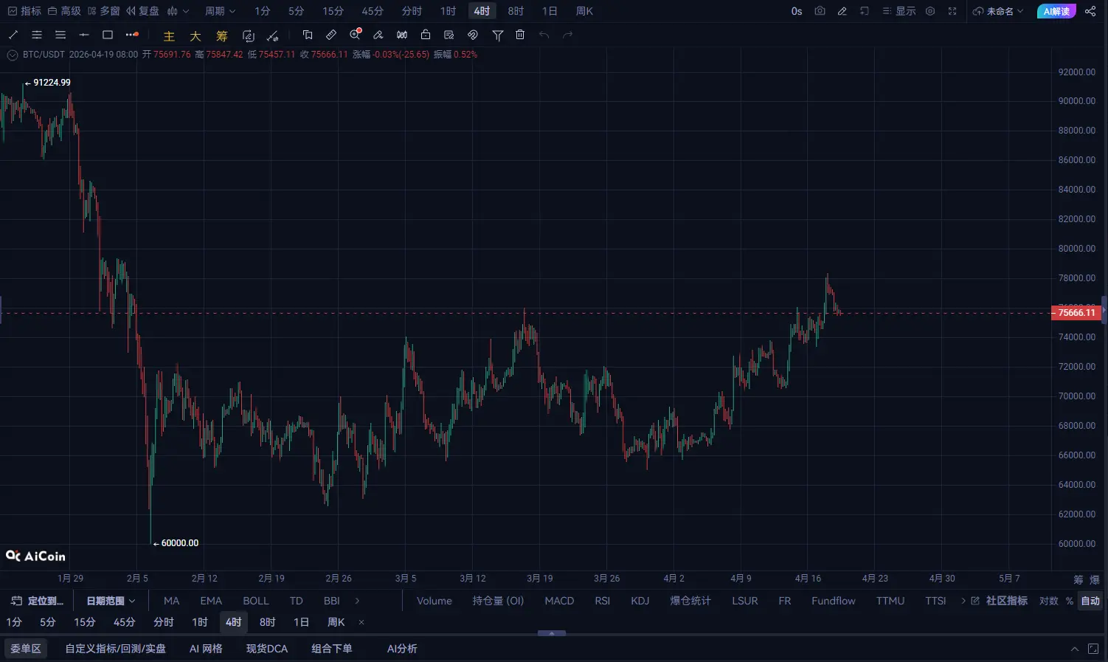
Task: Click the ruler measure tool
Action: [x=331, y=35]
